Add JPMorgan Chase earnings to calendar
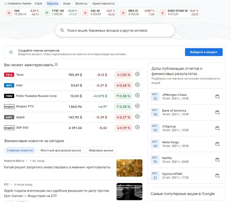The height and width of the screenshot is (202, 231). coord(217,97)
